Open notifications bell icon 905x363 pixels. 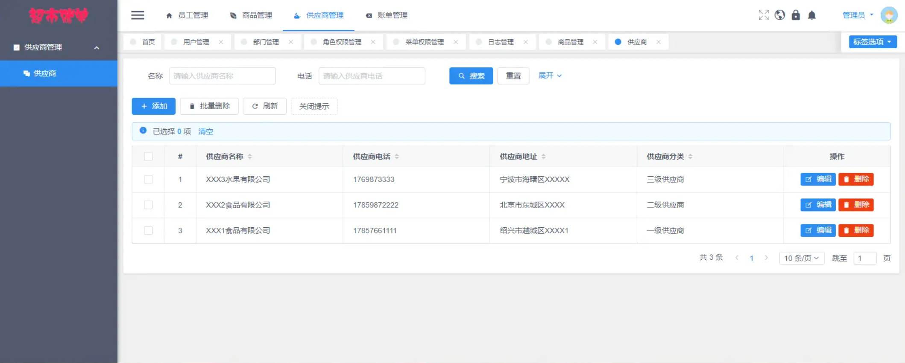(x=812, y=15)
